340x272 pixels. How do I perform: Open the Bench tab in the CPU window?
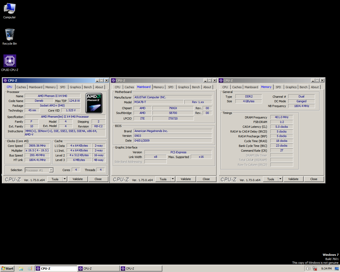pyautogui.click(x=88, y=87)
